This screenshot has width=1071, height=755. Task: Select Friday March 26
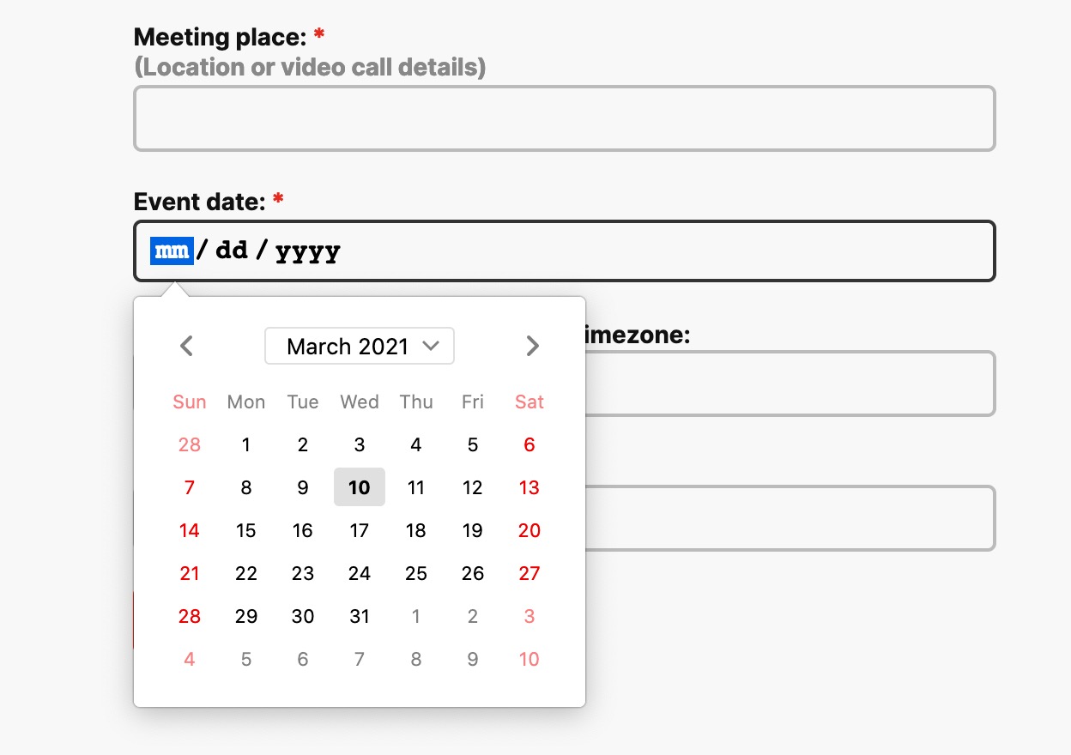pyautogui.click(x=473, y=573)
